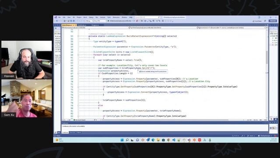Collapse the foreach block at line 60
This screenshot has width=280, height=158.
78,55
